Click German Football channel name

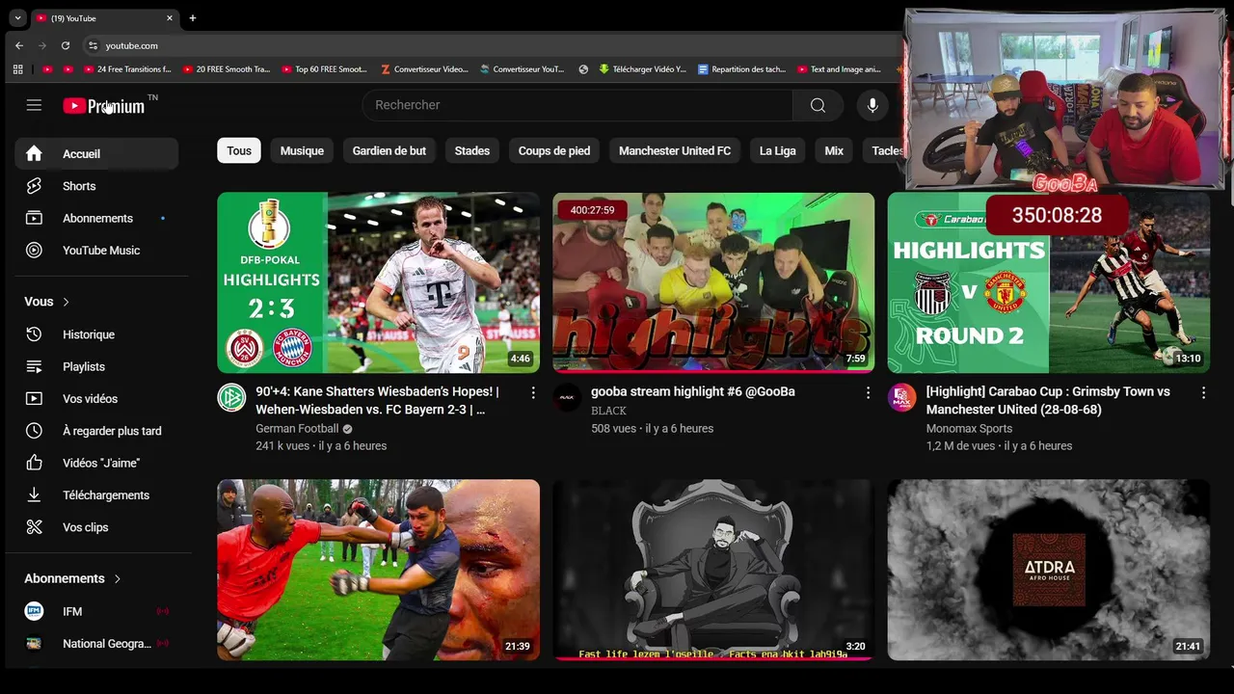(x=297, y=429)
